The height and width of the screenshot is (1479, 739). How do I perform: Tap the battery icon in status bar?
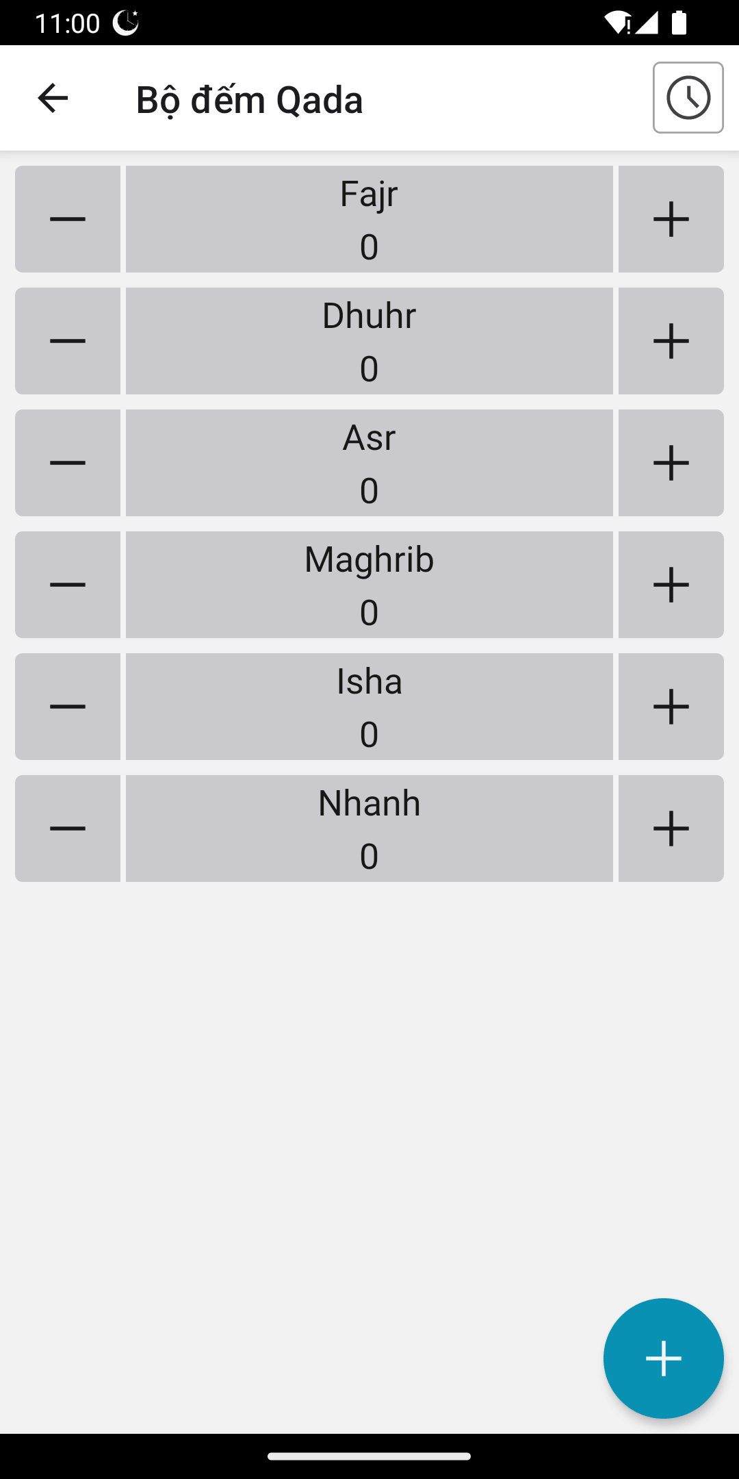point(679,23)
